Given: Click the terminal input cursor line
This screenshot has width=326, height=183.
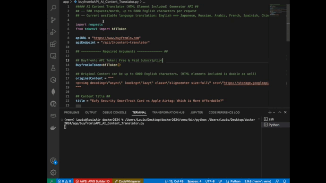Looking at the screenshot, I should (65, 127).
